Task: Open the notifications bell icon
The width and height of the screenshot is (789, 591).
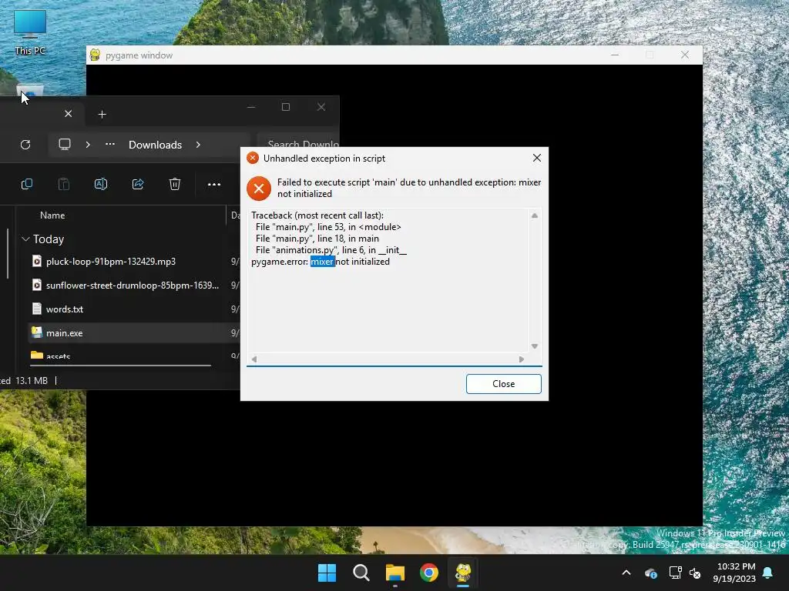Action: pyautogui.click(x=768, y=573)
